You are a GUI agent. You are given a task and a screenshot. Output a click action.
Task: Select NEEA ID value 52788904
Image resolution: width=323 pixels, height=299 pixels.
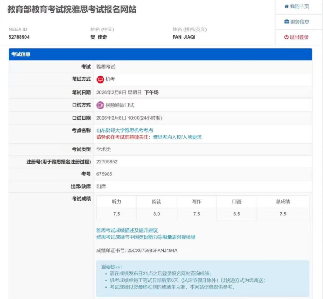click(19, 37)
